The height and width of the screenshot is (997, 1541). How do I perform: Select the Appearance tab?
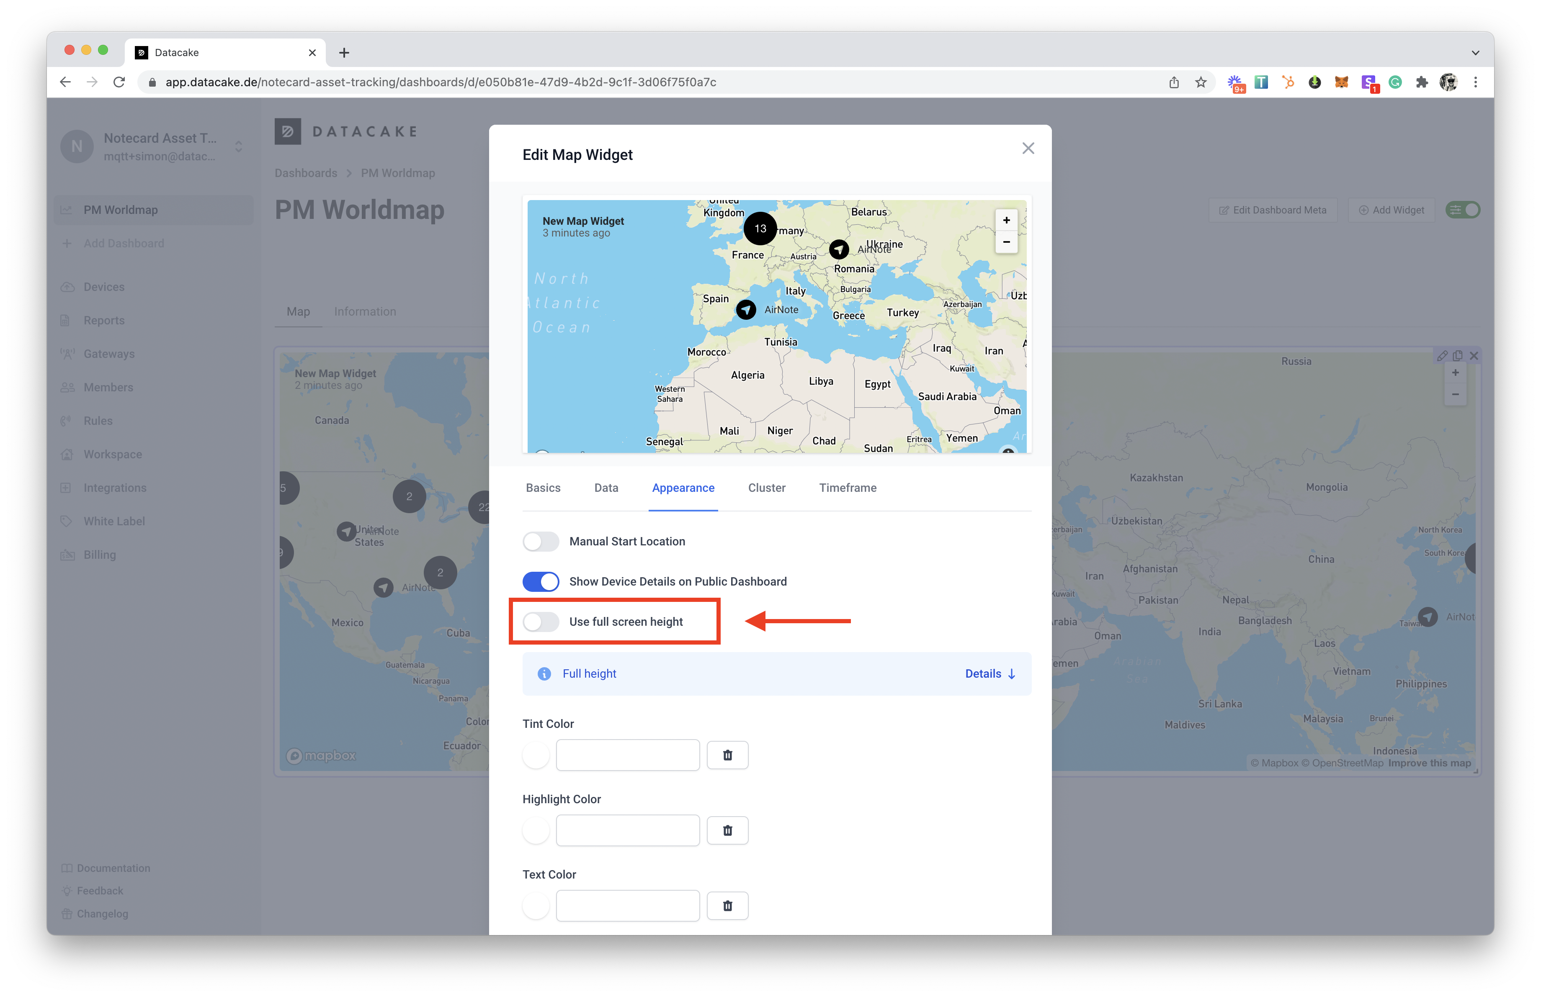pos(683,488)
